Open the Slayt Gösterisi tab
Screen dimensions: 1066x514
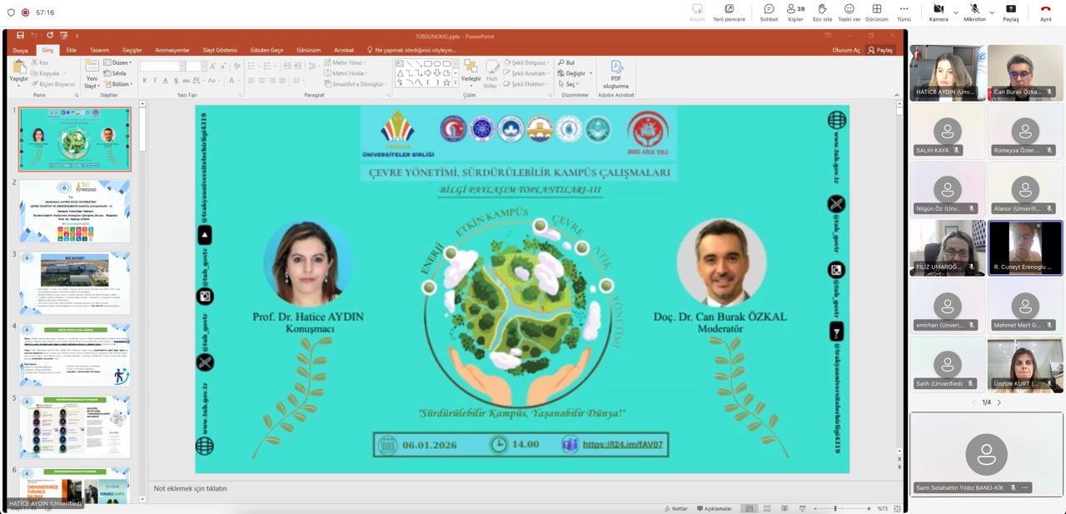click(220, 50)
